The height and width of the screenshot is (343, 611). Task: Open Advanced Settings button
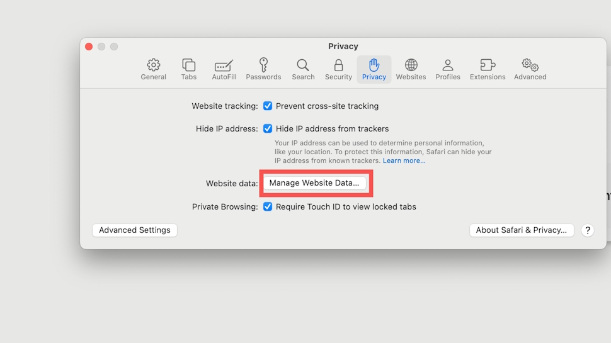click(x=134, y=230)
